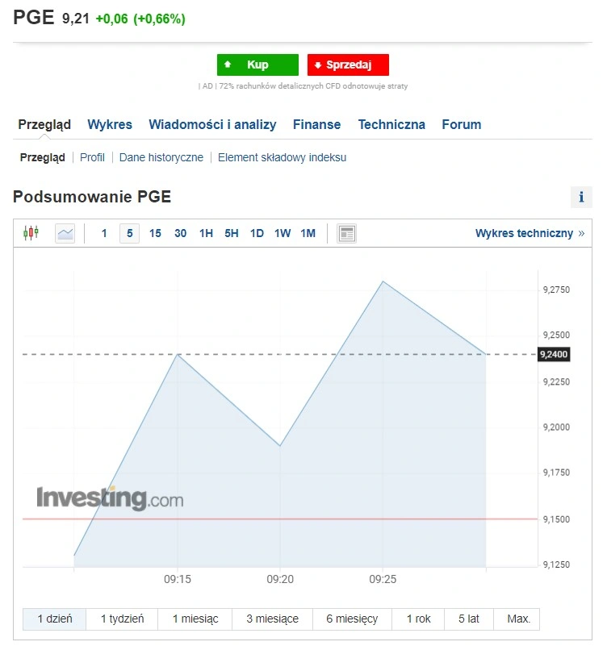Image resolution: width=607 pixels, height=650 pixels.
Task: Choose the 1D interval option
Action: click(257, 233)
